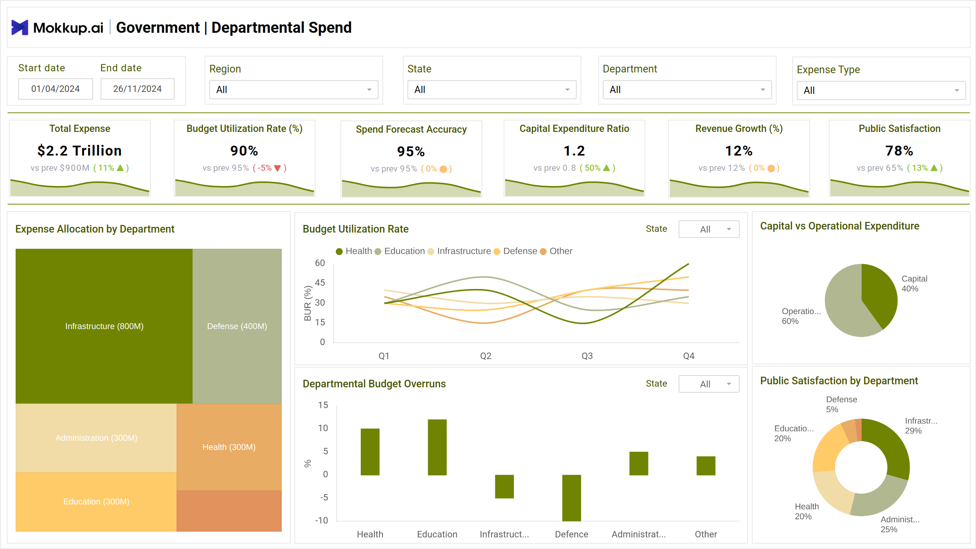The height and width of the screenshot is (549, 976).
Task: Open the State dropdown in Departmental Budget Overruns
Action: click(709, 384)
